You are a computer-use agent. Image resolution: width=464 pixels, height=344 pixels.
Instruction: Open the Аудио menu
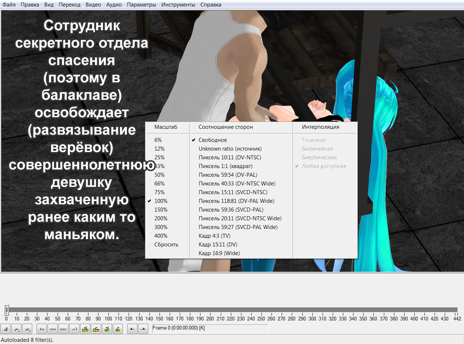coord(114,5)
